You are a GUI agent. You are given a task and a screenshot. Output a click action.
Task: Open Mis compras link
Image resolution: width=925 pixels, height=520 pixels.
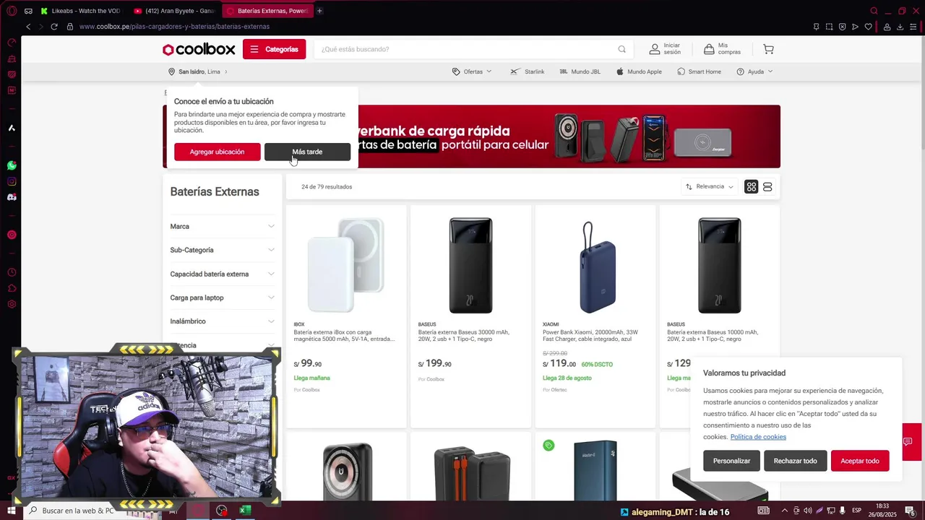point(722,49)
